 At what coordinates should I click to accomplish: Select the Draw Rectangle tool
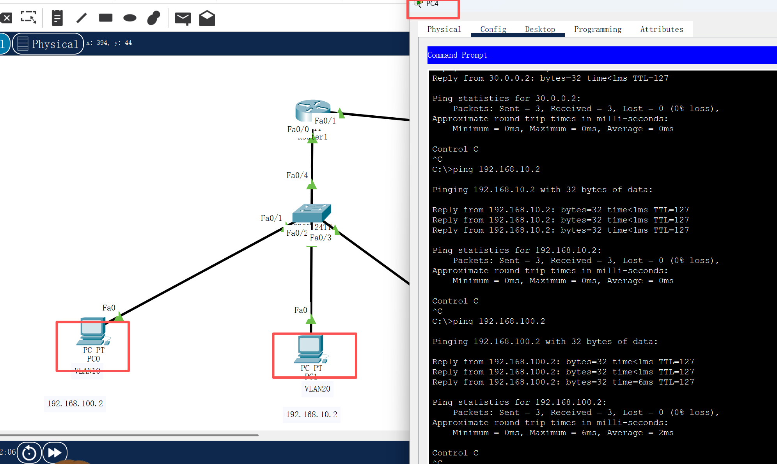[106, 18]
